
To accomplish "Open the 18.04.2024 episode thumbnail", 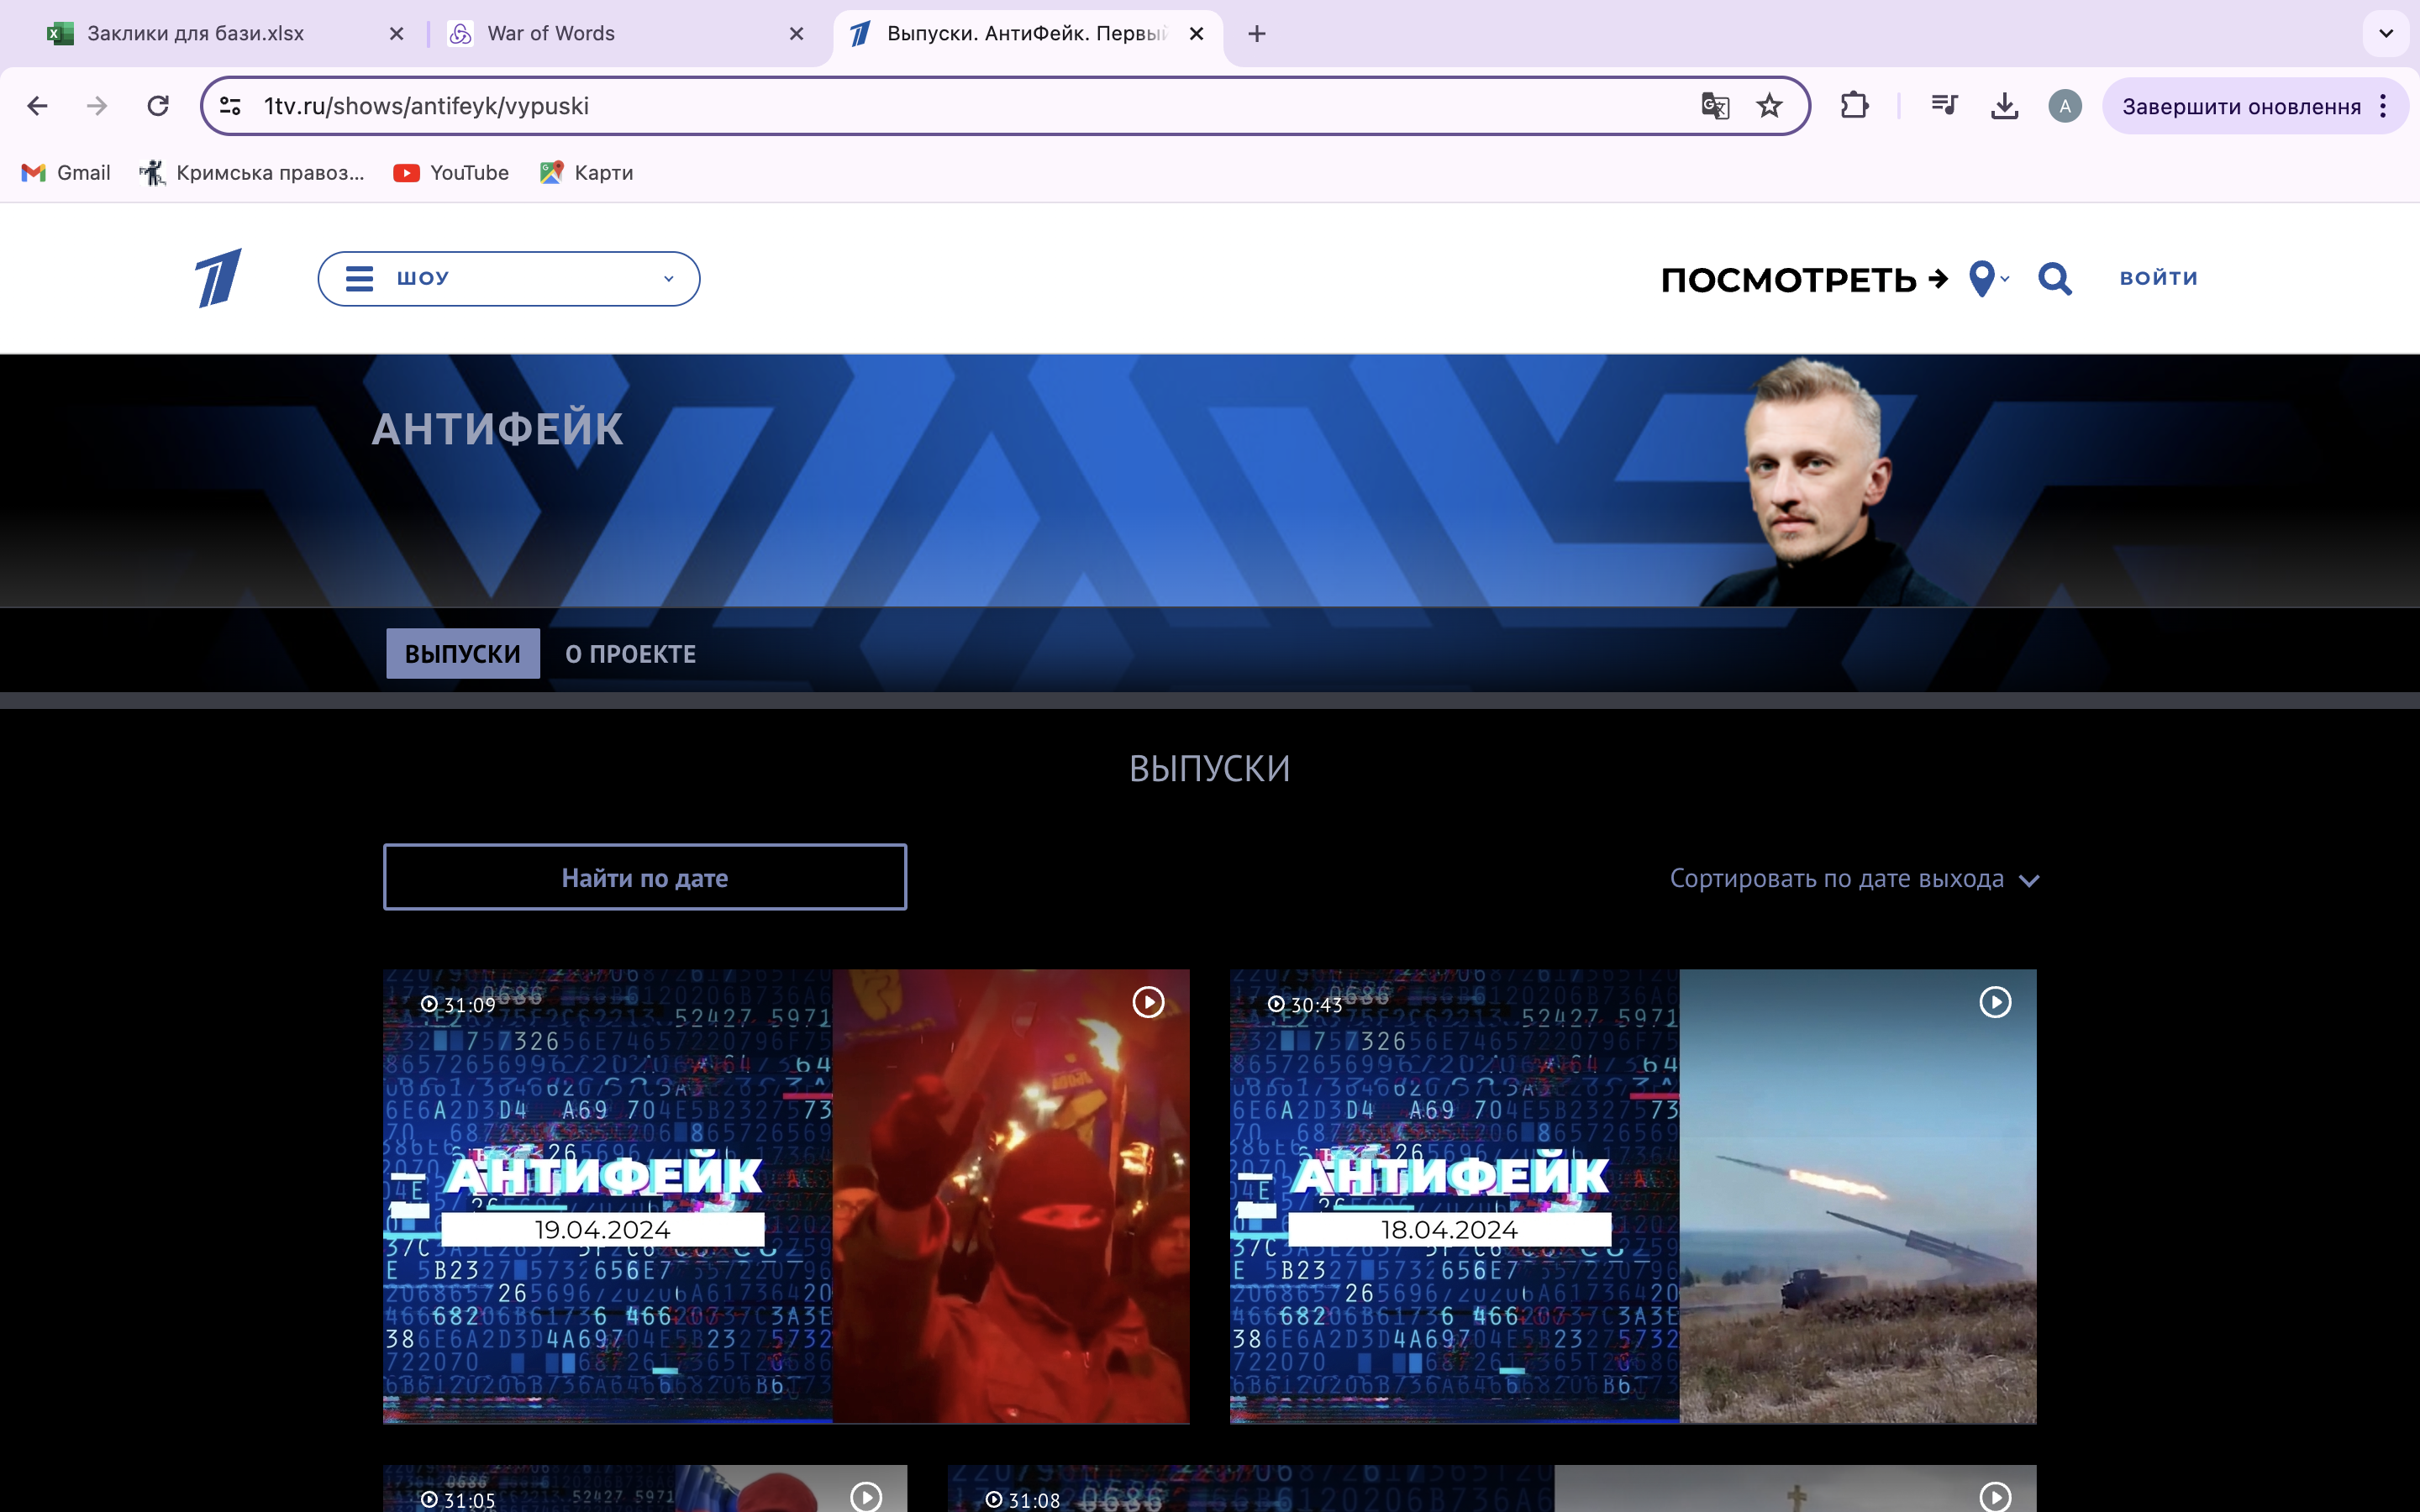I will click(1633, 1196).
